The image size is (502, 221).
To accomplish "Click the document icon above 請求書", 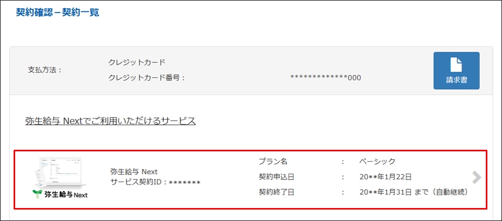I will click(456, 64).
